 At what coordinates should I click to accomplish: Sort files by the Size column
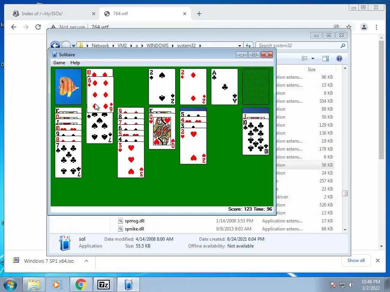312,70
